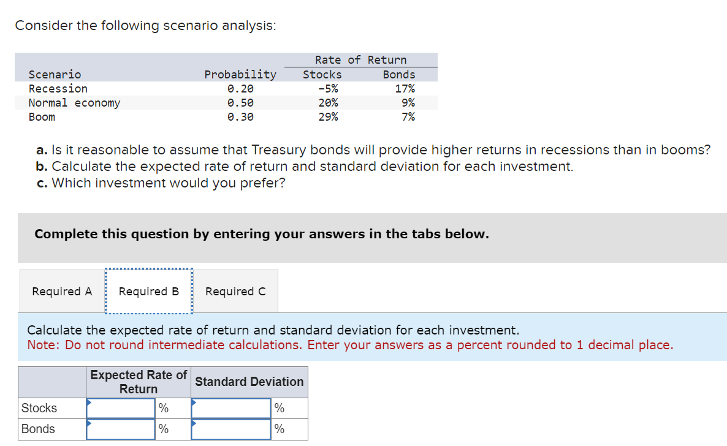Click the Stocks standard deviation input field
Image resolution: width=727 pixels, height=446 pixels.
point(230,407)
